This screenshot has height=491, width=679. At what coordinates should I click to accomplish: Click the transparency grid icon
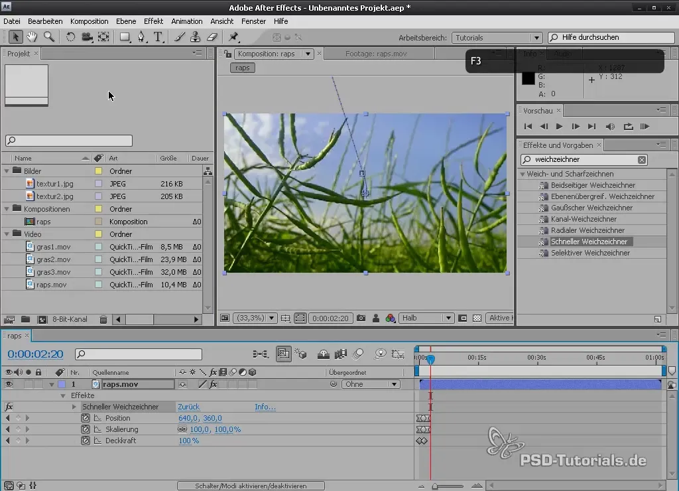(x=477, y=318)
